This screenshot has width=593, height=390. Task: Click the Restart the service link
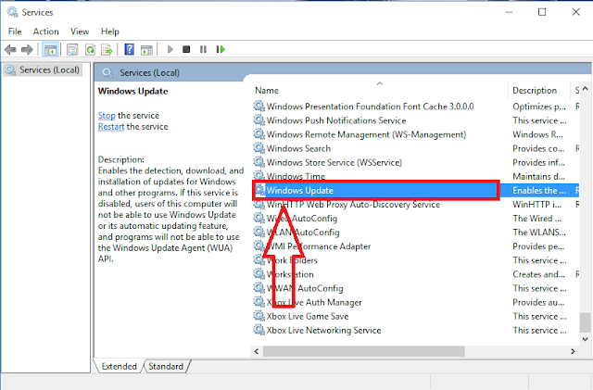[111, 126]
